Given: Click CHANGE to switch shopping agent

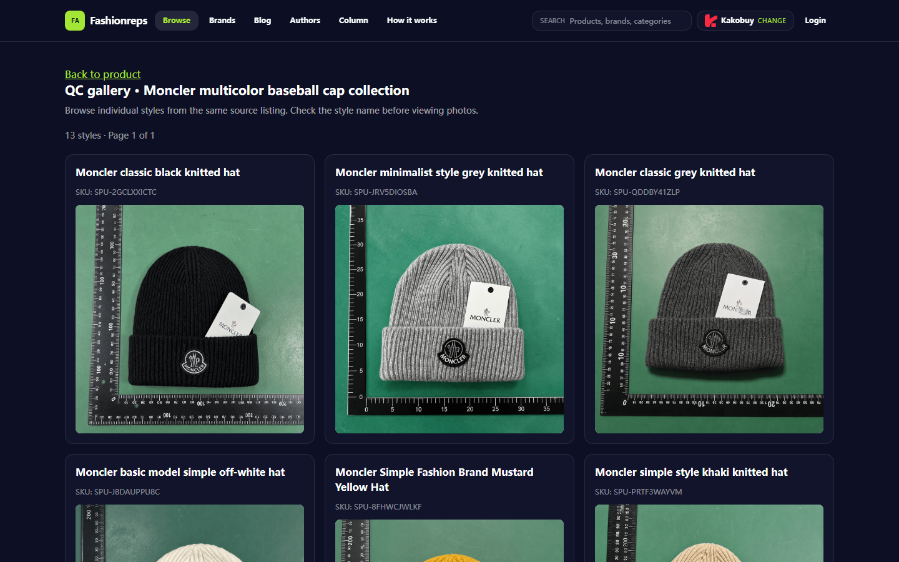Looking at the screenshot, I should coord(772,21).
